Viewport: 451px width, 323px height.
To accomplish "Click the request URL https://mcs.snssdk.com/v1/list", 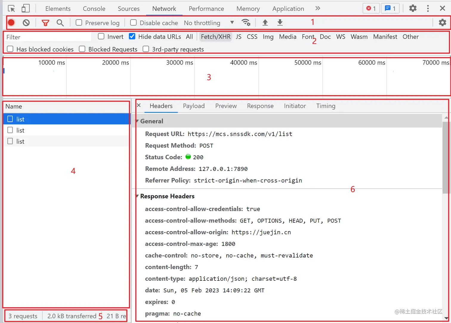I will pyautogui.click(x=240, y=134).
